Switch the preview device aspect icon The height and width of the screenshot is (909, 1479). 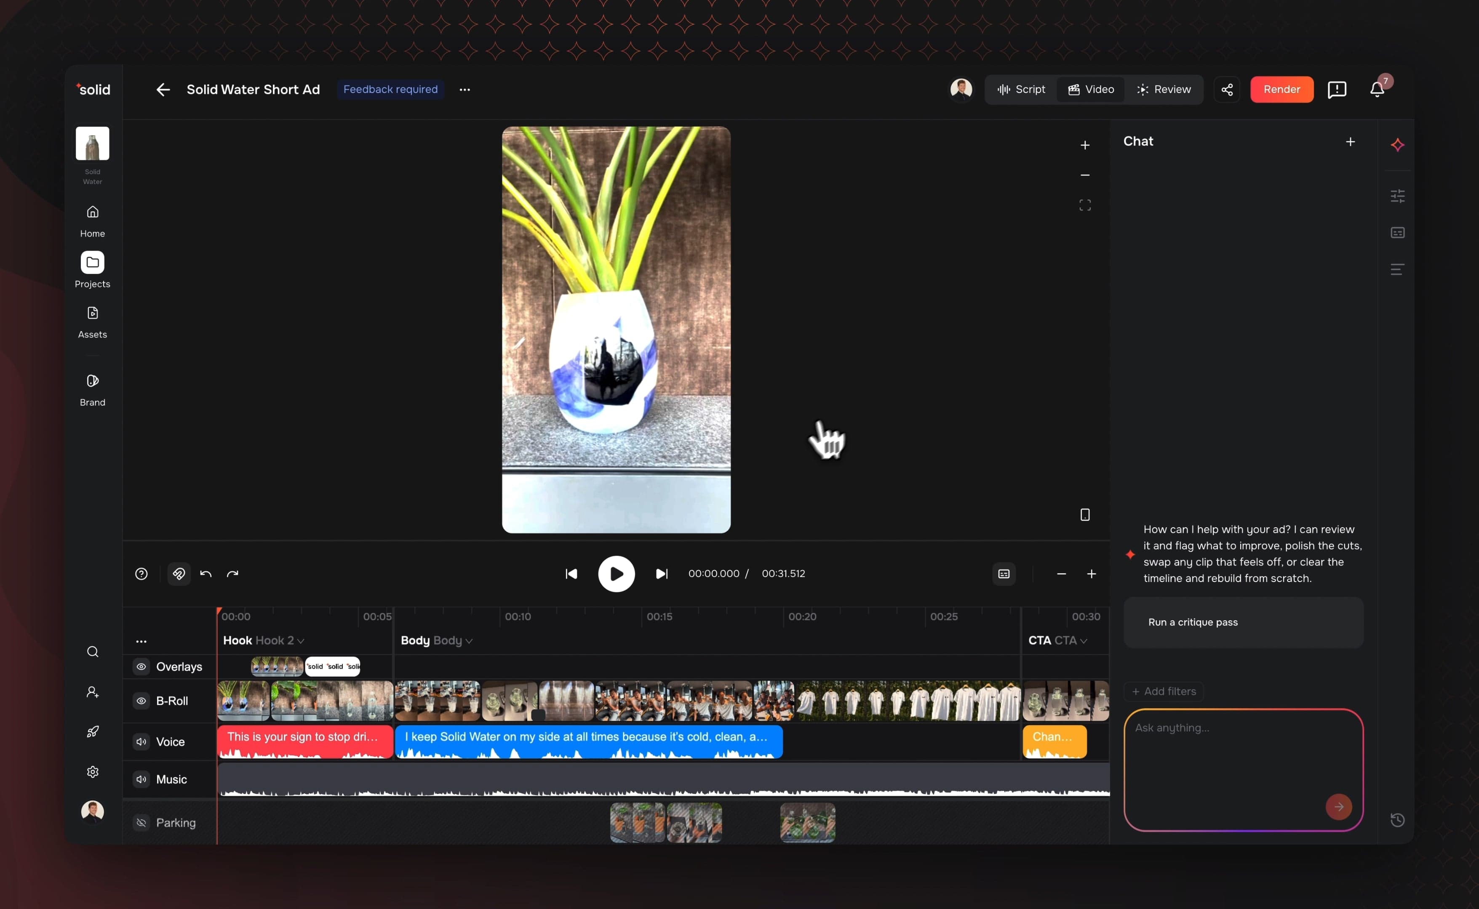tap(1085, 515)
